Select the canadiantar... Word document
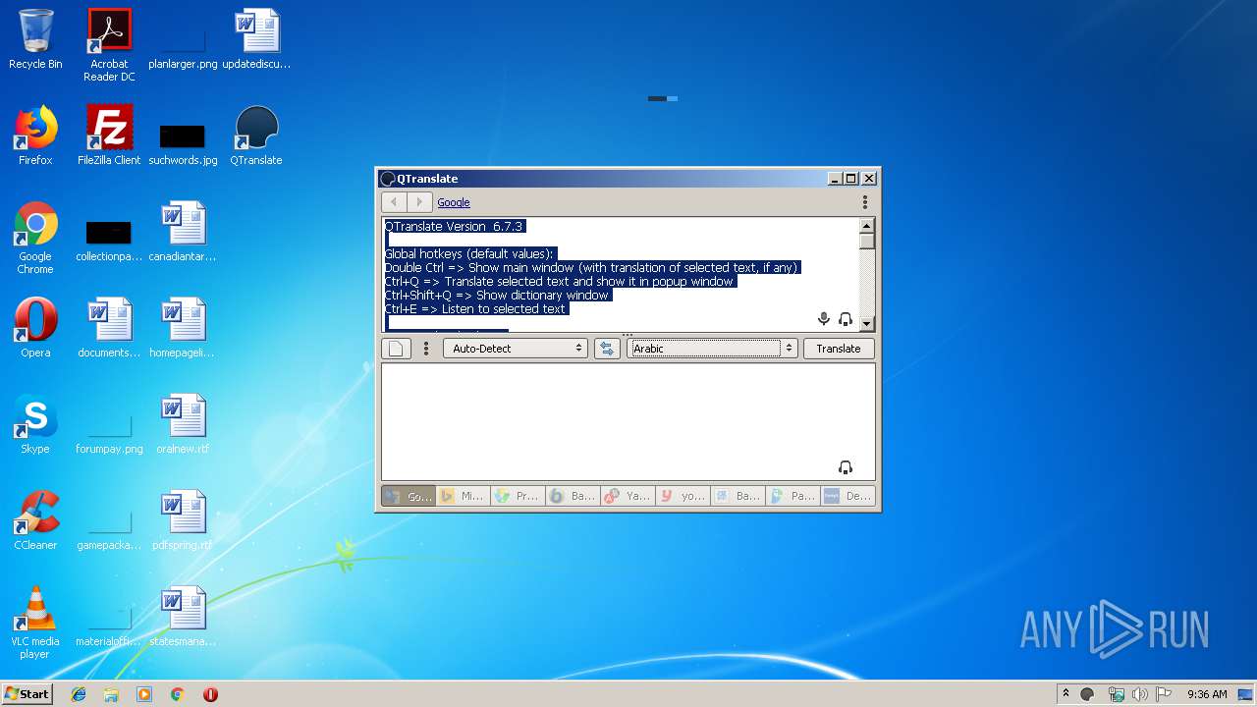This screenshot has height=707, width=1257. tap(183, 233)
